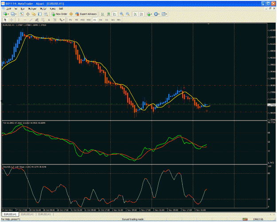Click the 1366/1 kb traffic indicator
This screenshot has height=222, width=277.
tap(258, 219)
